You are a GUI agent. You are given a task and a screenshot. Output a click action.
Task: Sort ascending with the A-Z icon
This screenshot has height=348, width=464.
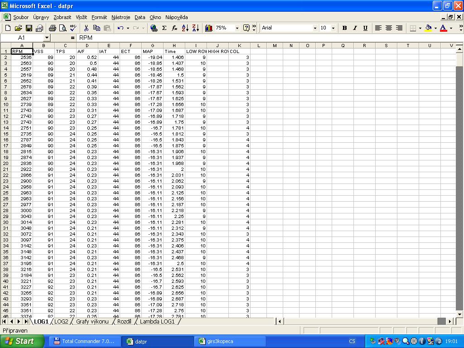click(185, 28)
